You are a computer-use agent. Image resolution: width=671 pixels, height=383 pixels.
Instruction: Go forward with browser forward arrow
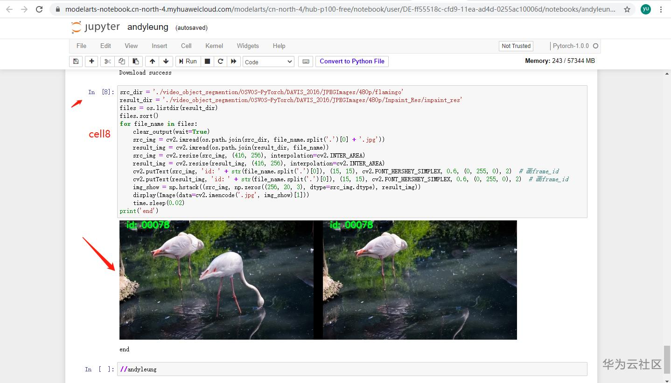(x=24, y=9)
